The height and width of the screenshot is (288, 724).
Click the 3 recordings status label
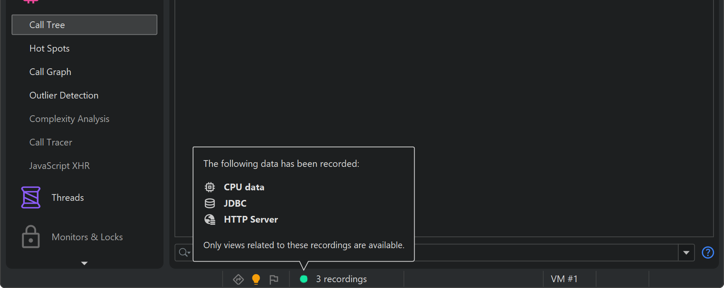[341, 279]
